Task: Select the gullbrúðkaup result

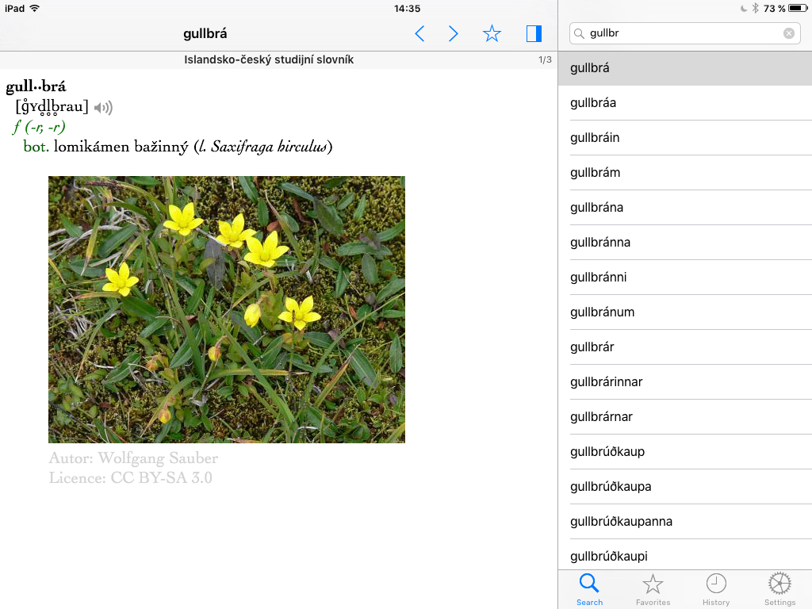Action: (x=685, y=451)
